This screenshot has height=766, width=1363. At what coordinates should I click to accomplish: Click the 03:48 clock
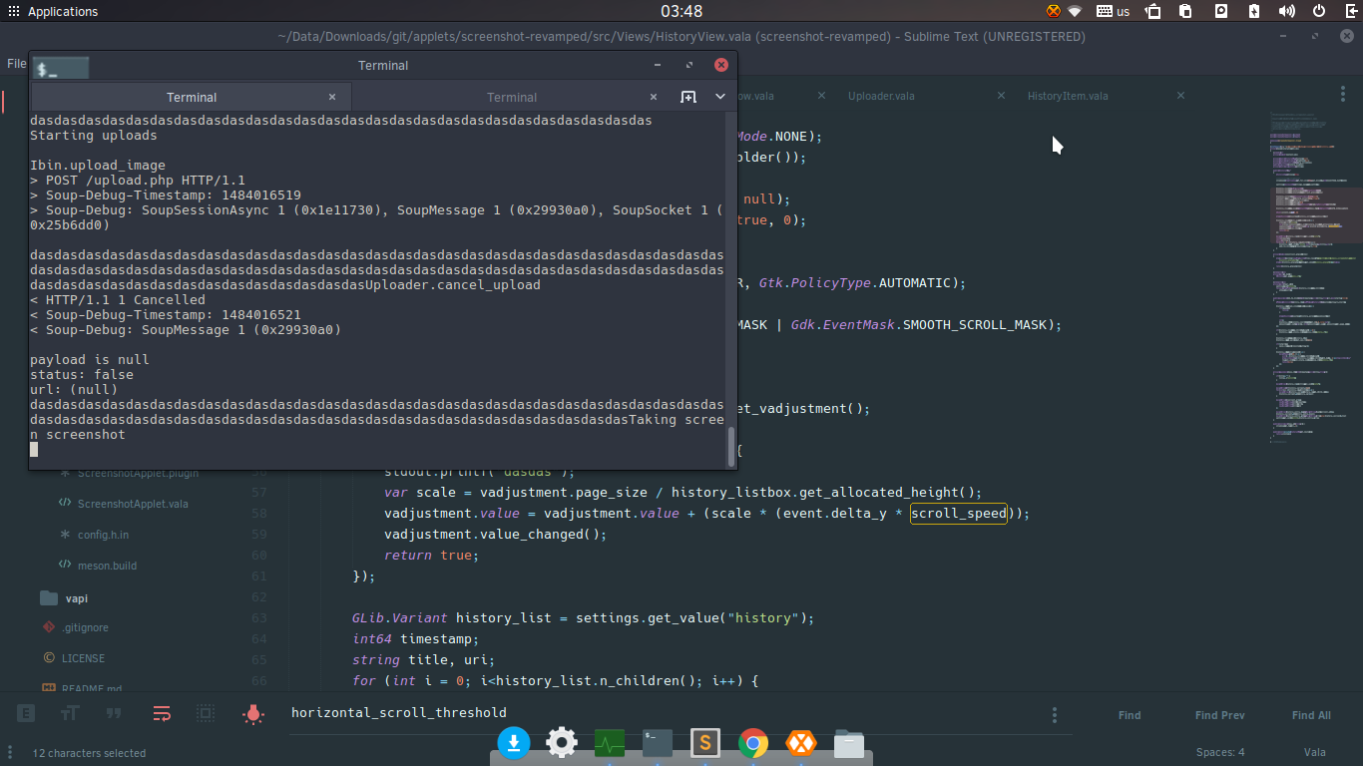click(681, 12)
